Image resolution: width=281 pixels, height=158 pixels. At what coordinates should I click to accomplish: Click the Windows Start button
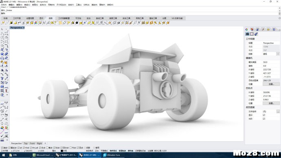pos(3,155)
